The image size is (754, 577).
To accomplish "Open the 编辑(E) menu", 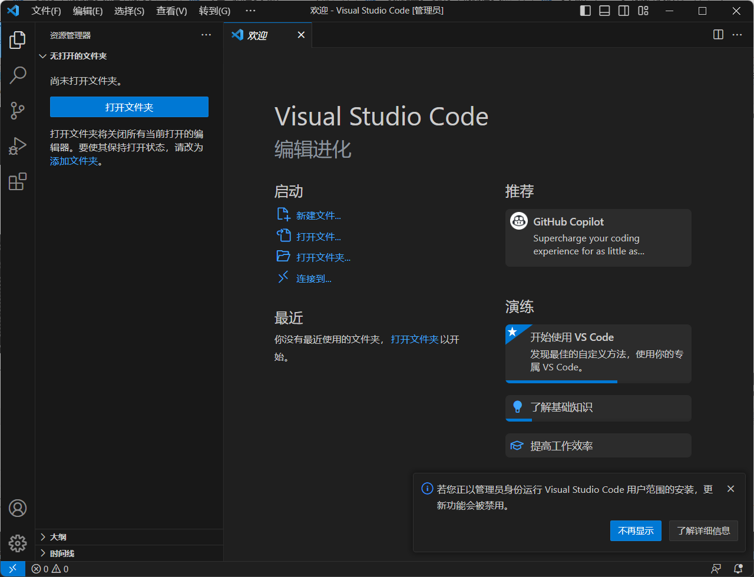I will coord(88,11).
